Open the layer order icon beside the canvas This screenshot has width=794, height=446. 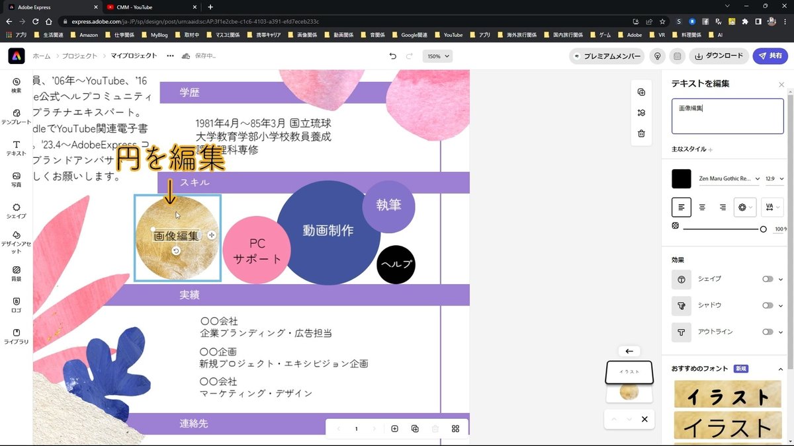(x=641, y=113)
